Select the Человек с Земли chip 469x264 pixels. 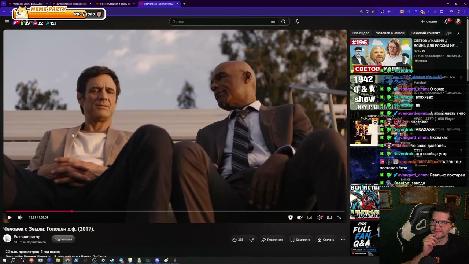point(390,33)
